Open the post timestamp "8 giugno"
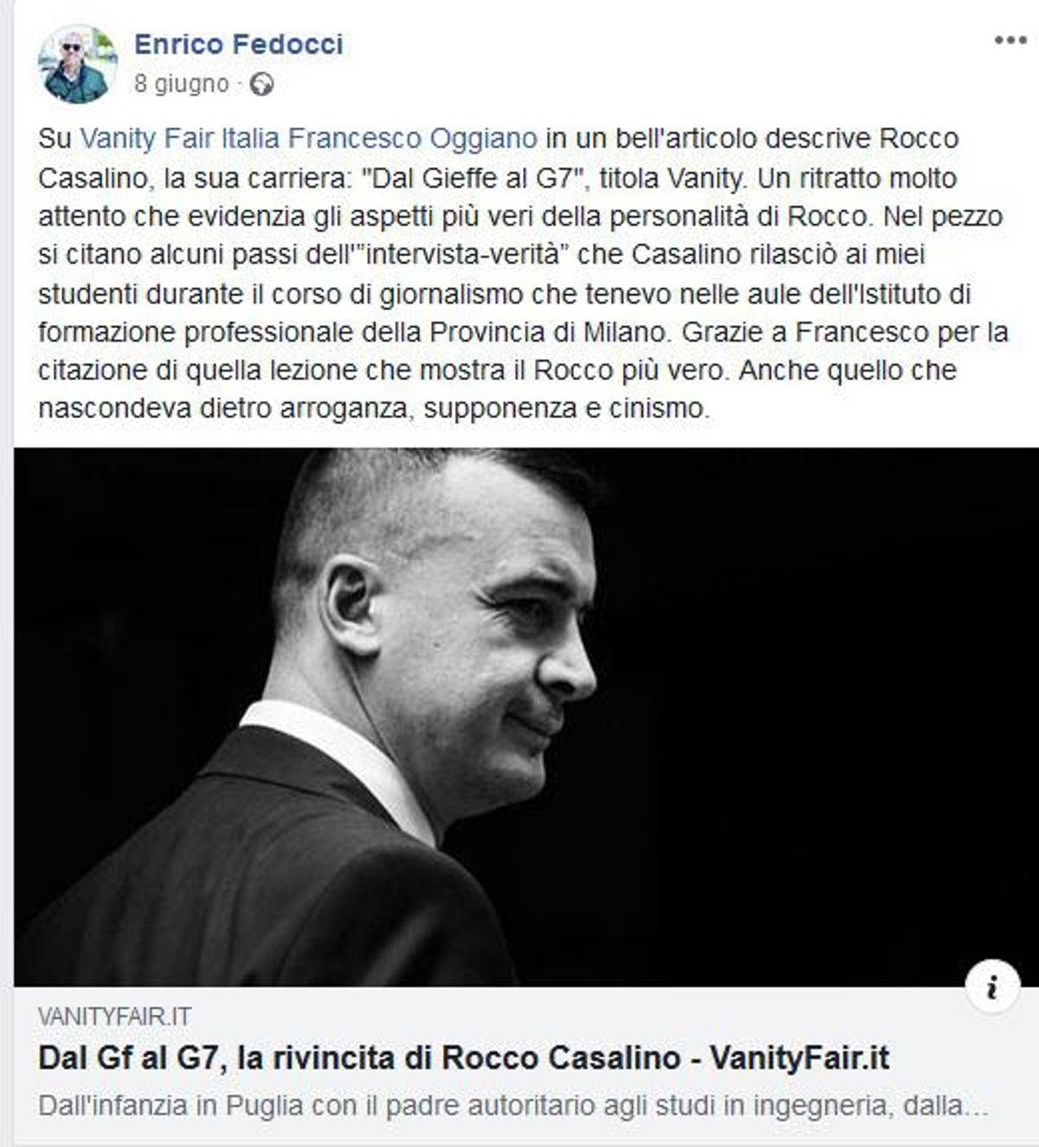 point(182,84)
